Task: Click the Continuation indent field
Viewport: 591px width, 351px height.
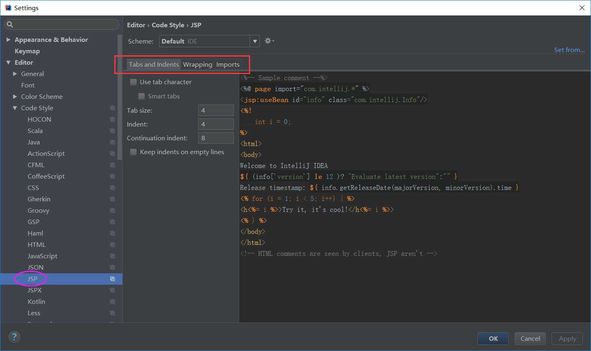Action: [216, 138]
